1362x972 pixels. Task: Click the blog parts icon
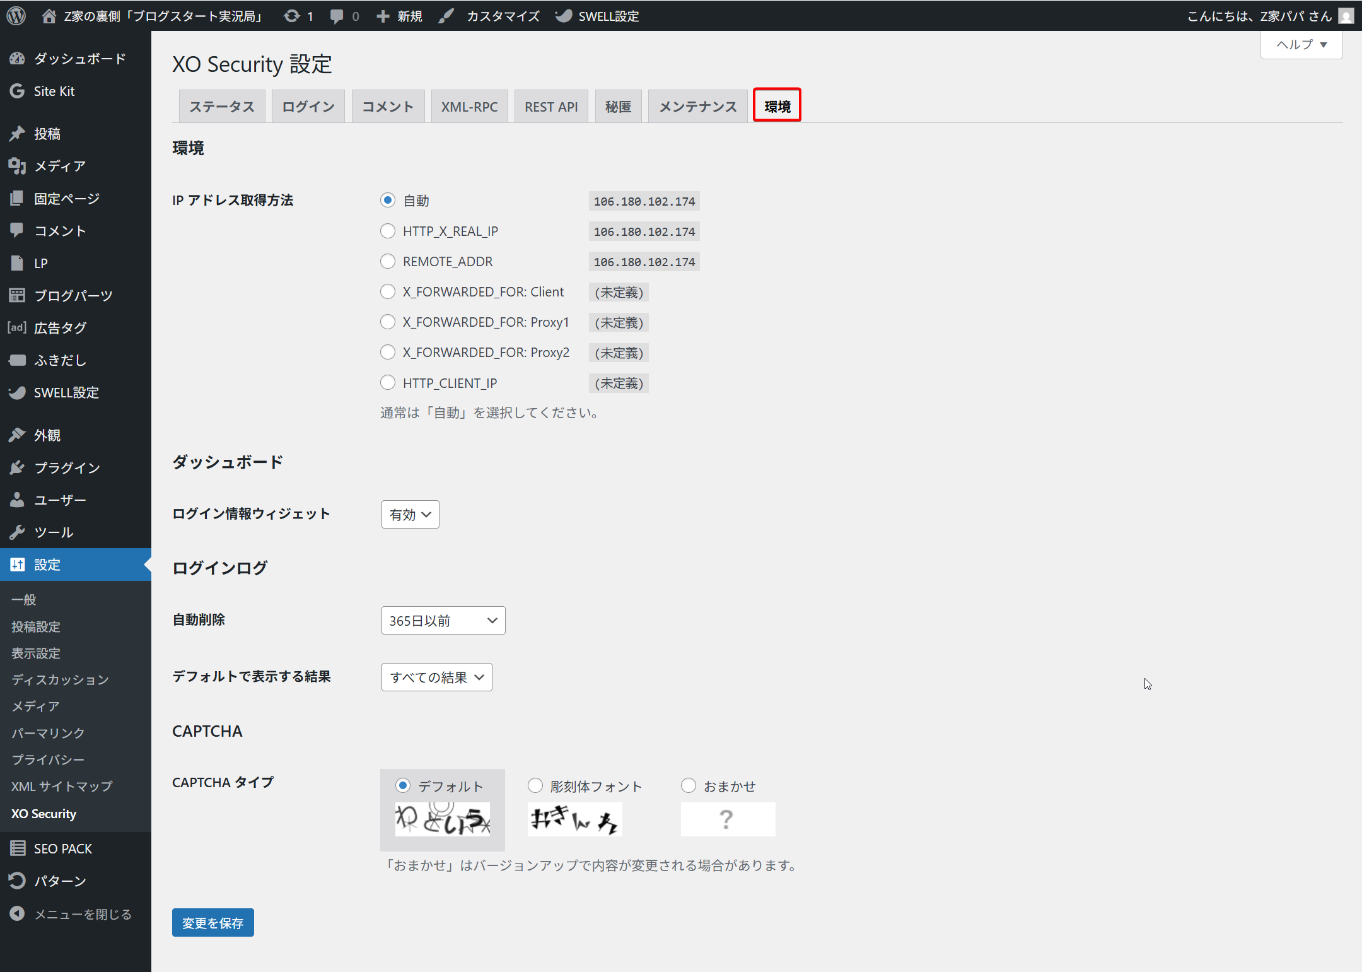(17, 295)
